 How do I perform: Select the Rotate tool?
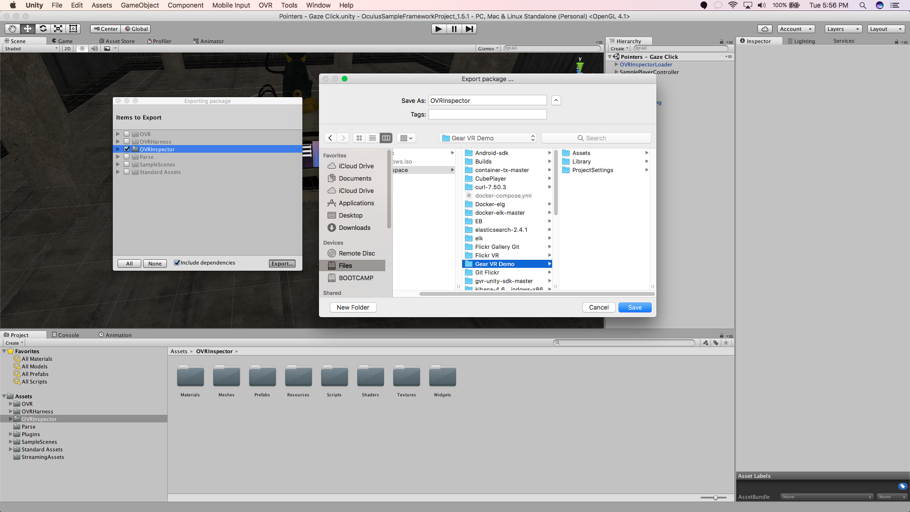coord(43,29)
